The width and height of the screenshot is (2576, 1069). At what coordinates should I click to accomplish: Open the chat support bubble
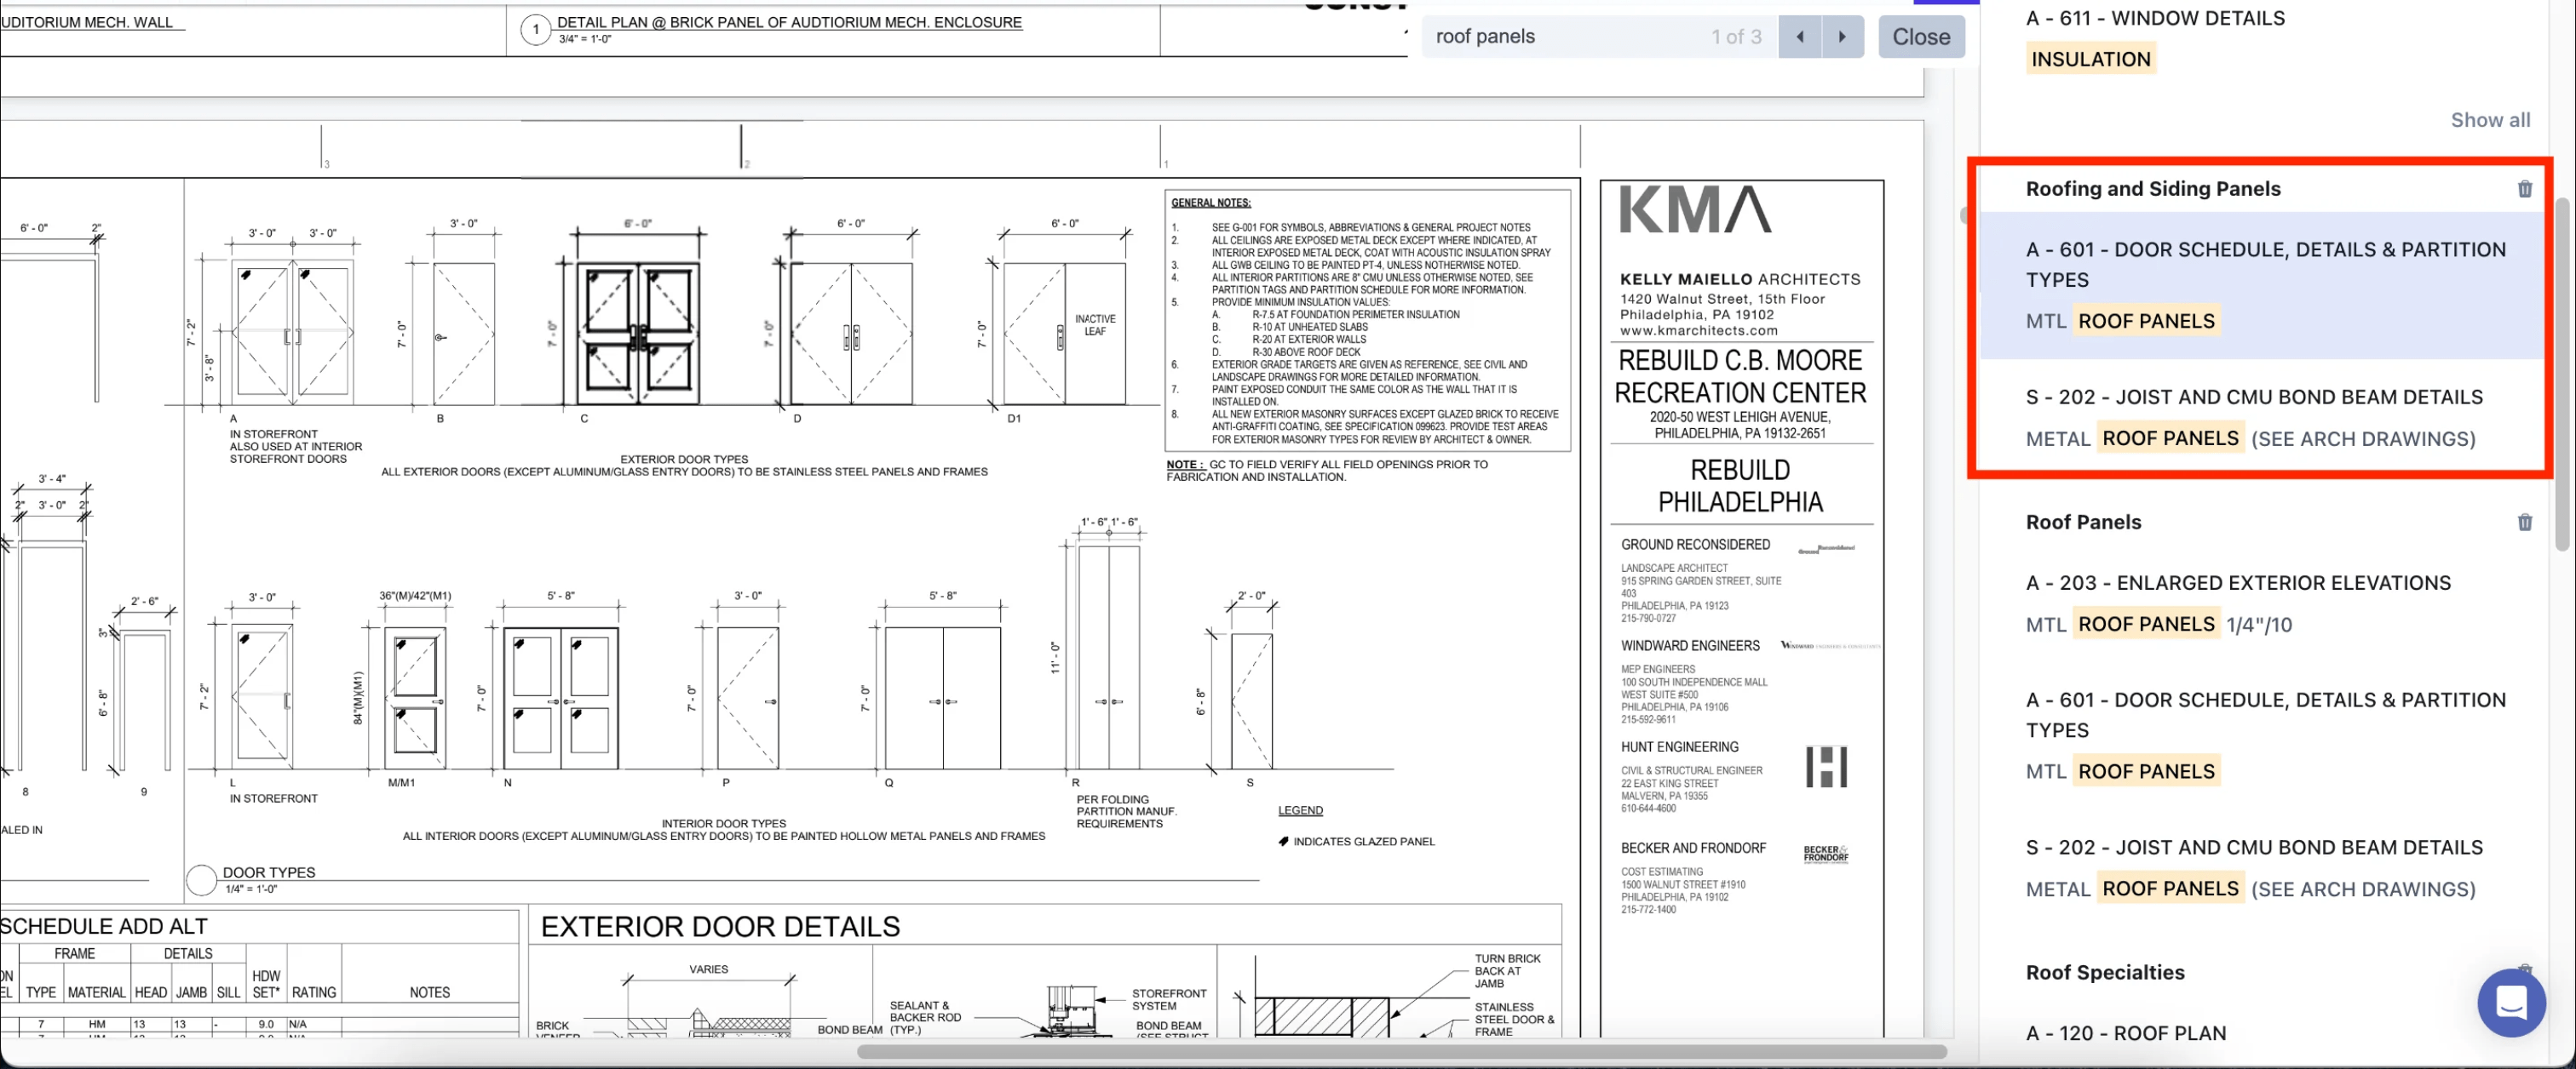2511,1002
